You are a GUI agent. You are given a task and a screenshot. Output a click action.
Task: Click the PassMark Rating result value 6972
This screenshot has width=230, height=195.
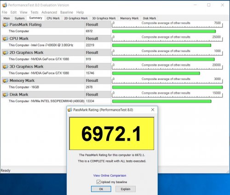pyautogui.click(x=89, y=31)
